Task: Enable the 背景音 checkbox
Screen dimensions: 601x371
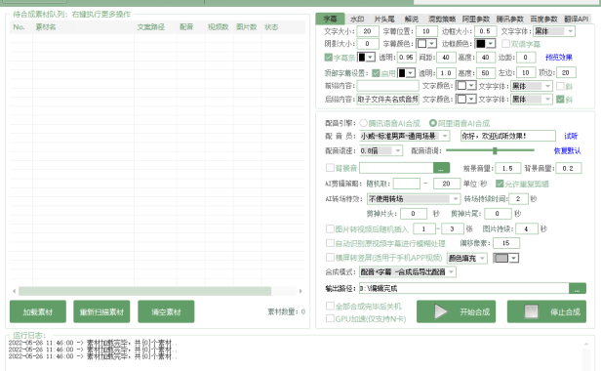Action: (x=330, y=168)
